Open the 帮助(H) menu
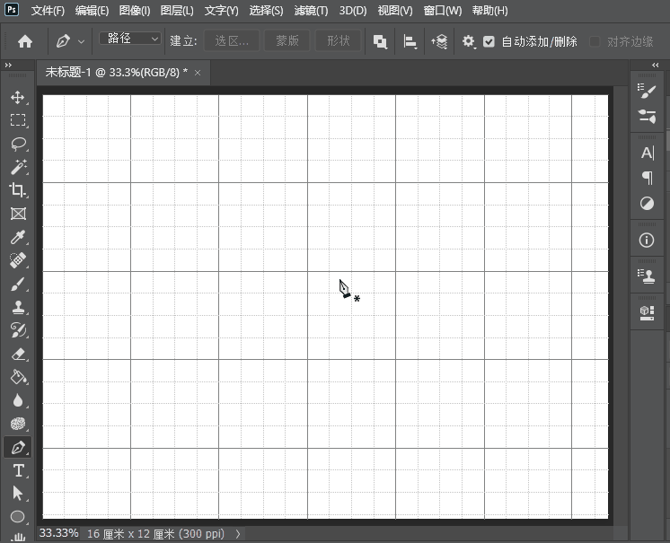Image resolution: width=670 pixels, height=543 pixels. 490,11
